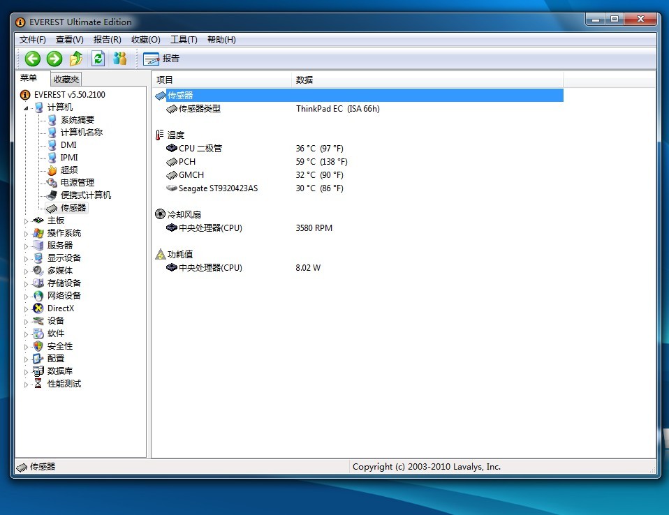Viewport: 669px width, 515px height.
Task: Click the 电源管理 power icon
Action: point(52,182)
